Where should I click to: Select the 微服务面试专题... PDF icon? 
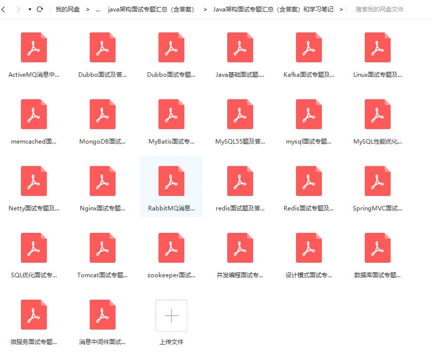[34, 315]
